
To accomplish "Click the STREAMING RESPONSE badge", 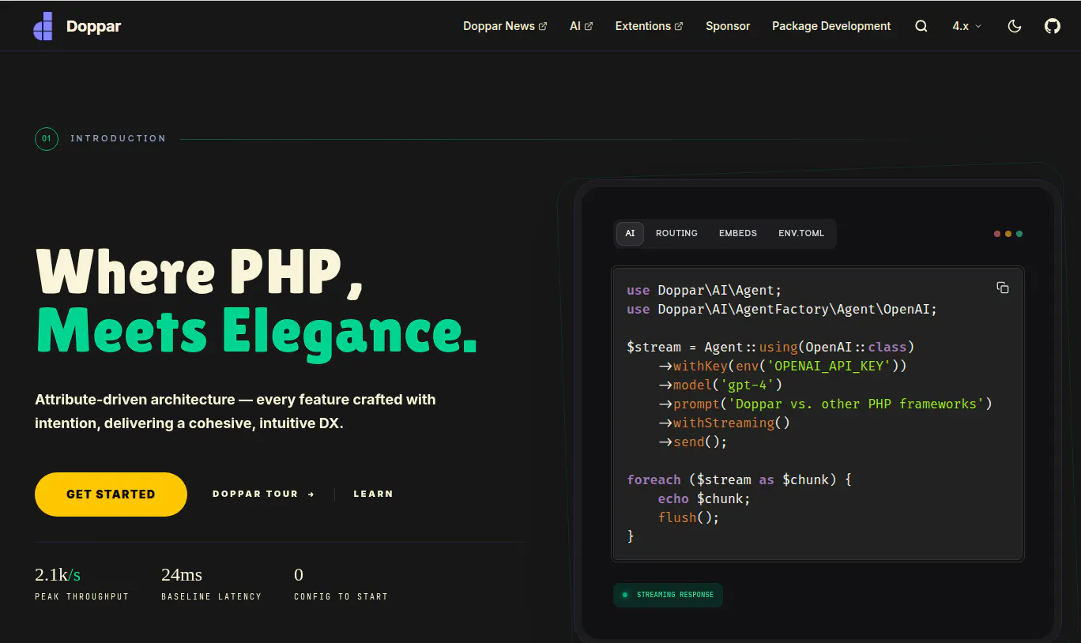I will coord(668,595).
